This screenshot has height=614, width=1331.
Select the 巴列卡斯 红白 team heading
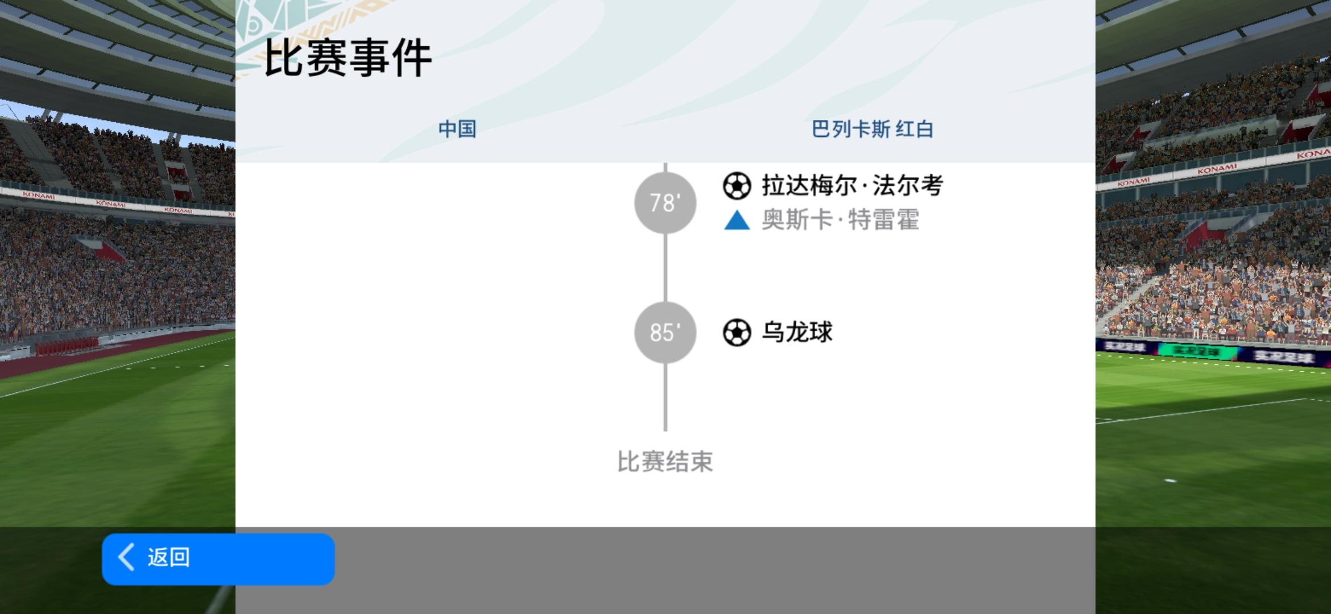pyautogui.click(x=872, y=129)
